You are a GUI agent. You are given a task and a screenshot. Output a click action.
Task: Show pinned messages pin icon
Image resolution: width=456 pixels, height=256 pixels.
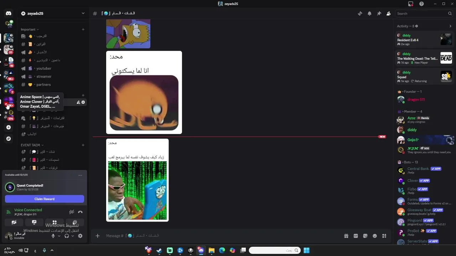point(379,14)
